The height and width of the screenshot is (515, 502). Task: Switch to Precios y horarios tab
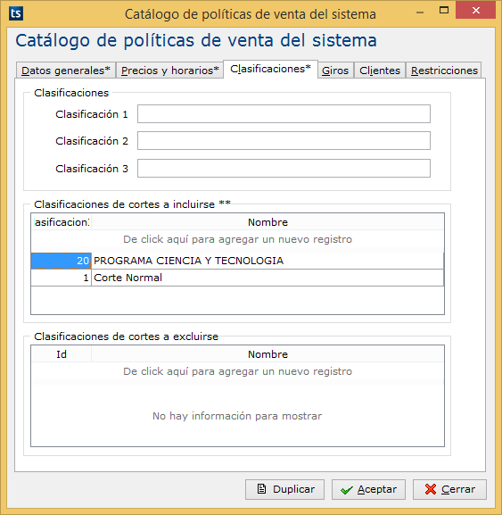(x=169, y=71)
